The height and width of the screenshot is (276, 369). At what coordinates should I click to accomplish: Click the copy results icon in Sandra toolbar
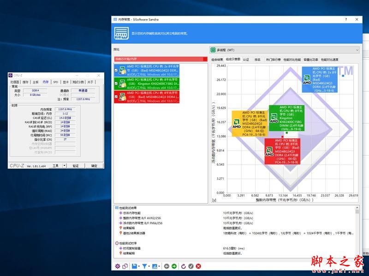[125, 266]
